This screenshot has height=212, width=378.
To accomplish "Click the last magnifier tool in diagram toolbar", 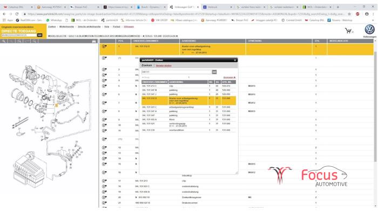I will pos(35,41).
